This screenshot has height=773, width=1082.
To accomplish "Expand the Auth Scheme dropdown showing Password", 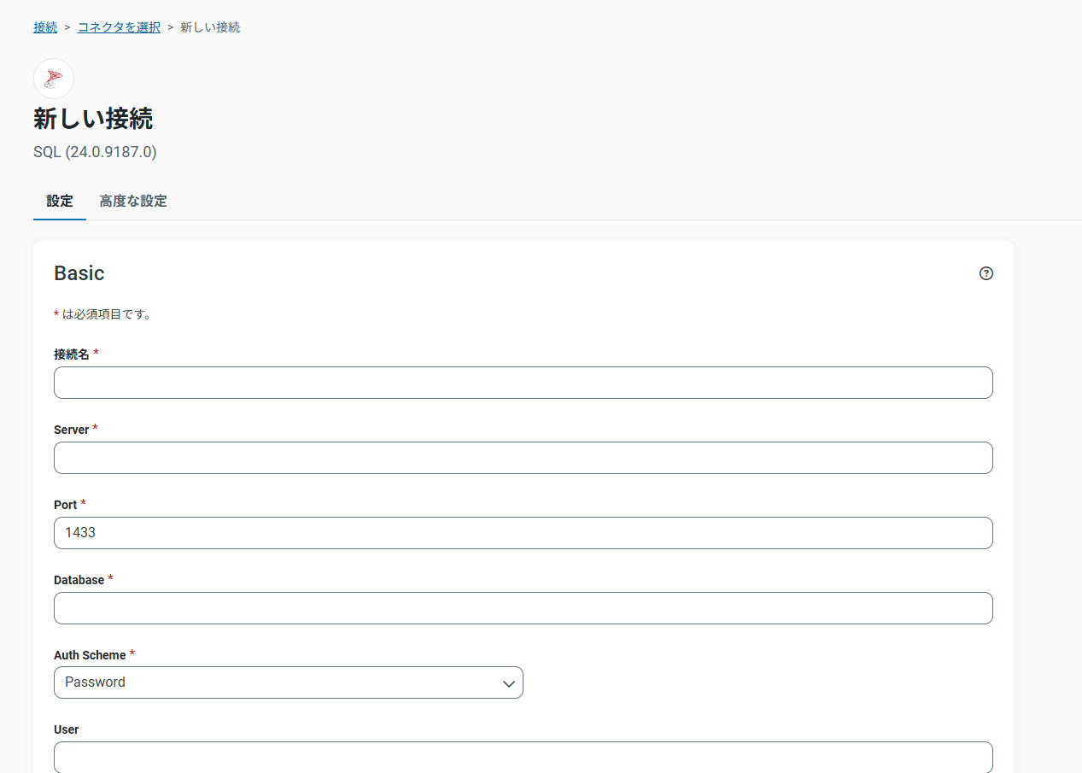I will [x=289, y=682].
